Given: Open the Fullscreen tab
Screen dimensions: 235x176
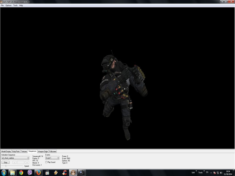Looking at the screenshot, I should [53, 151].
